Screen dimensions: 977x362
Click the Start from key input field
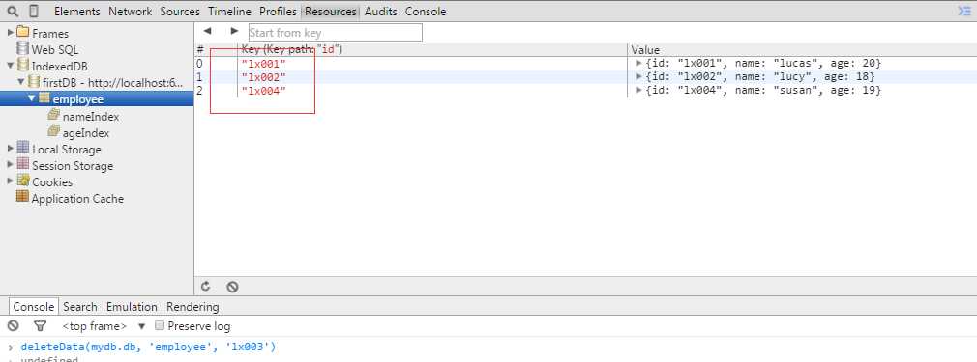(336, 33)
